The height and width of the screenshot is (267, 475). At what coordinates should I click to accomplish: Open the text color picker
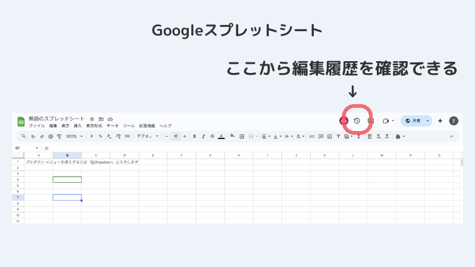pyautogui.click(x=221, y=137)
